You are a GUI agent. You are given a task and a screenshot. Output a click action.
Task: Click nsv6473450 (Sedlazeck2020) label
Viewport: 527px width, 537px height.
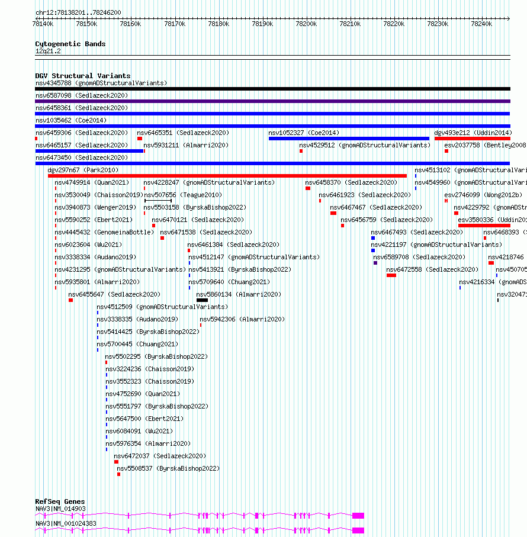click(x=82, y=158)
